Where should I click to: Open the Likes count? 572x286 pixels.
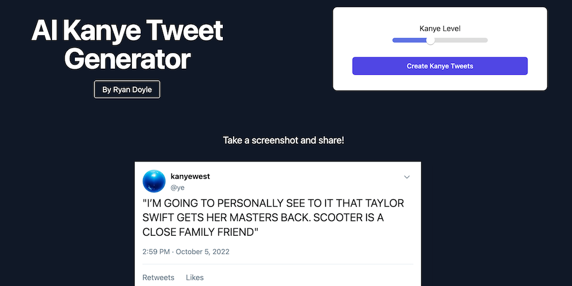point(195,278)
